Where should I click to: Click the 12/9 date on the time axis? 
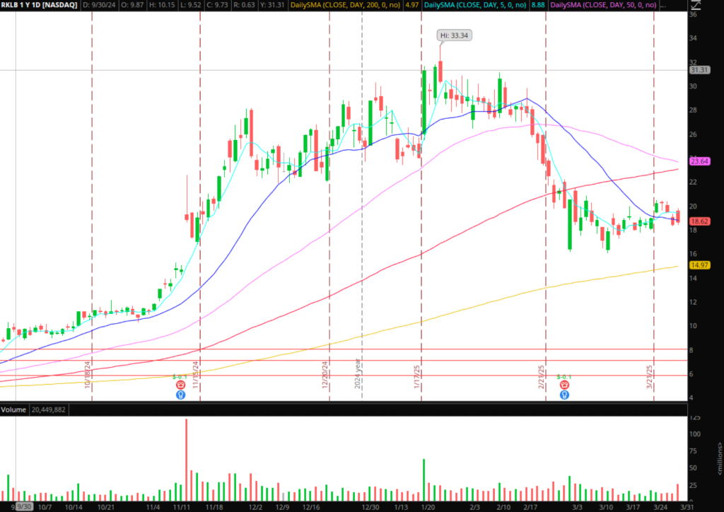282,507
